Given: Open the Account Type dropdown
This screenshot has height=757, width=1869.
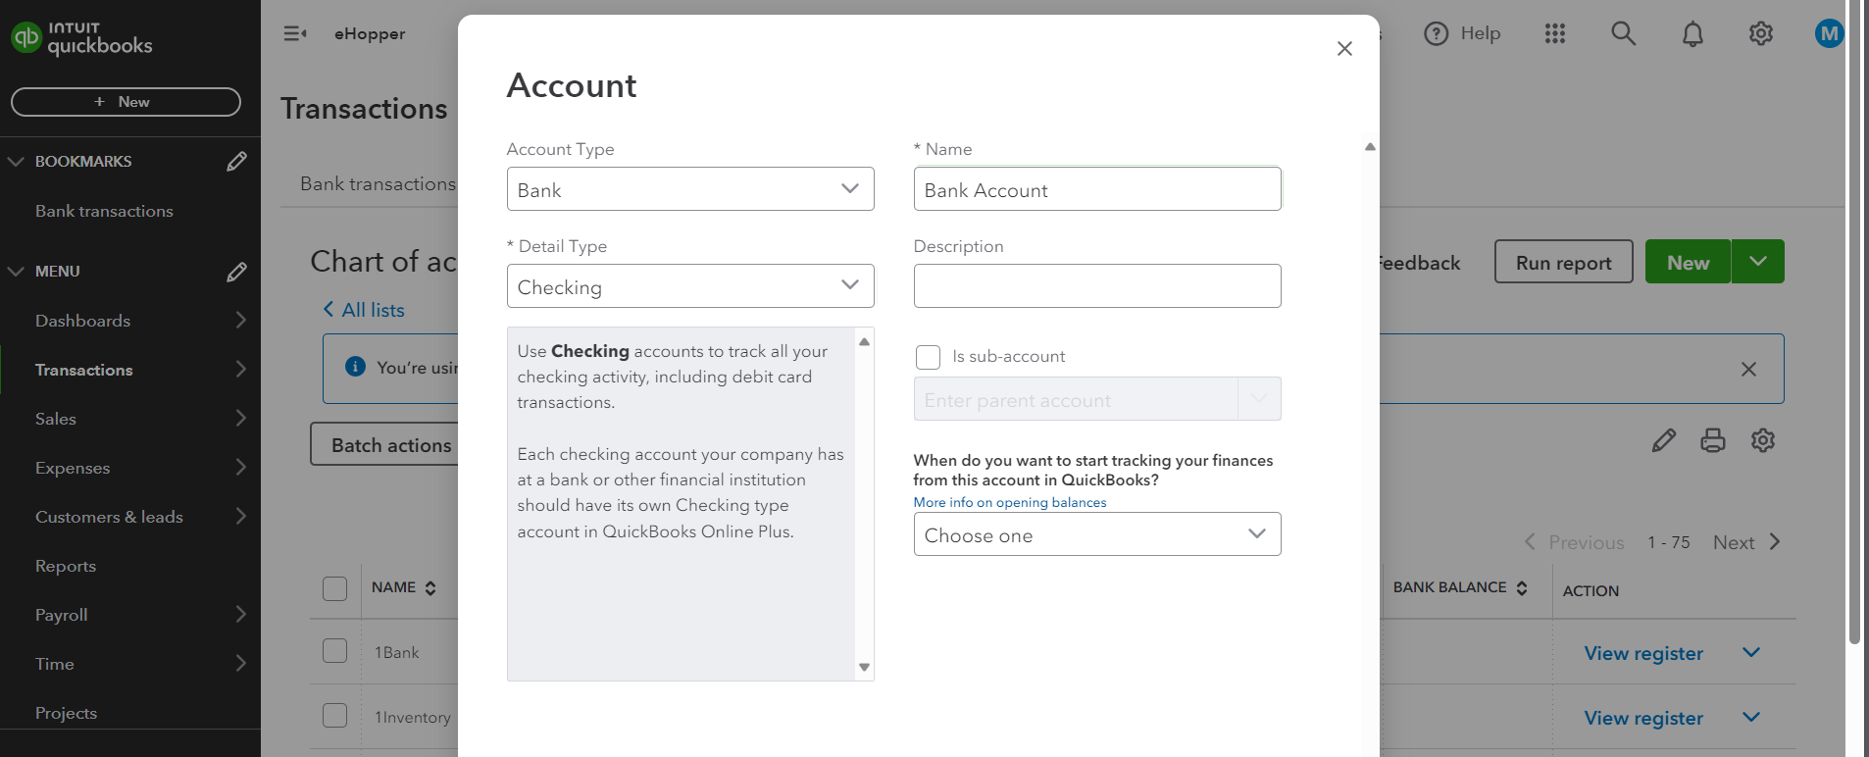Looking at the screenshot, I should (x=690, y=189).
